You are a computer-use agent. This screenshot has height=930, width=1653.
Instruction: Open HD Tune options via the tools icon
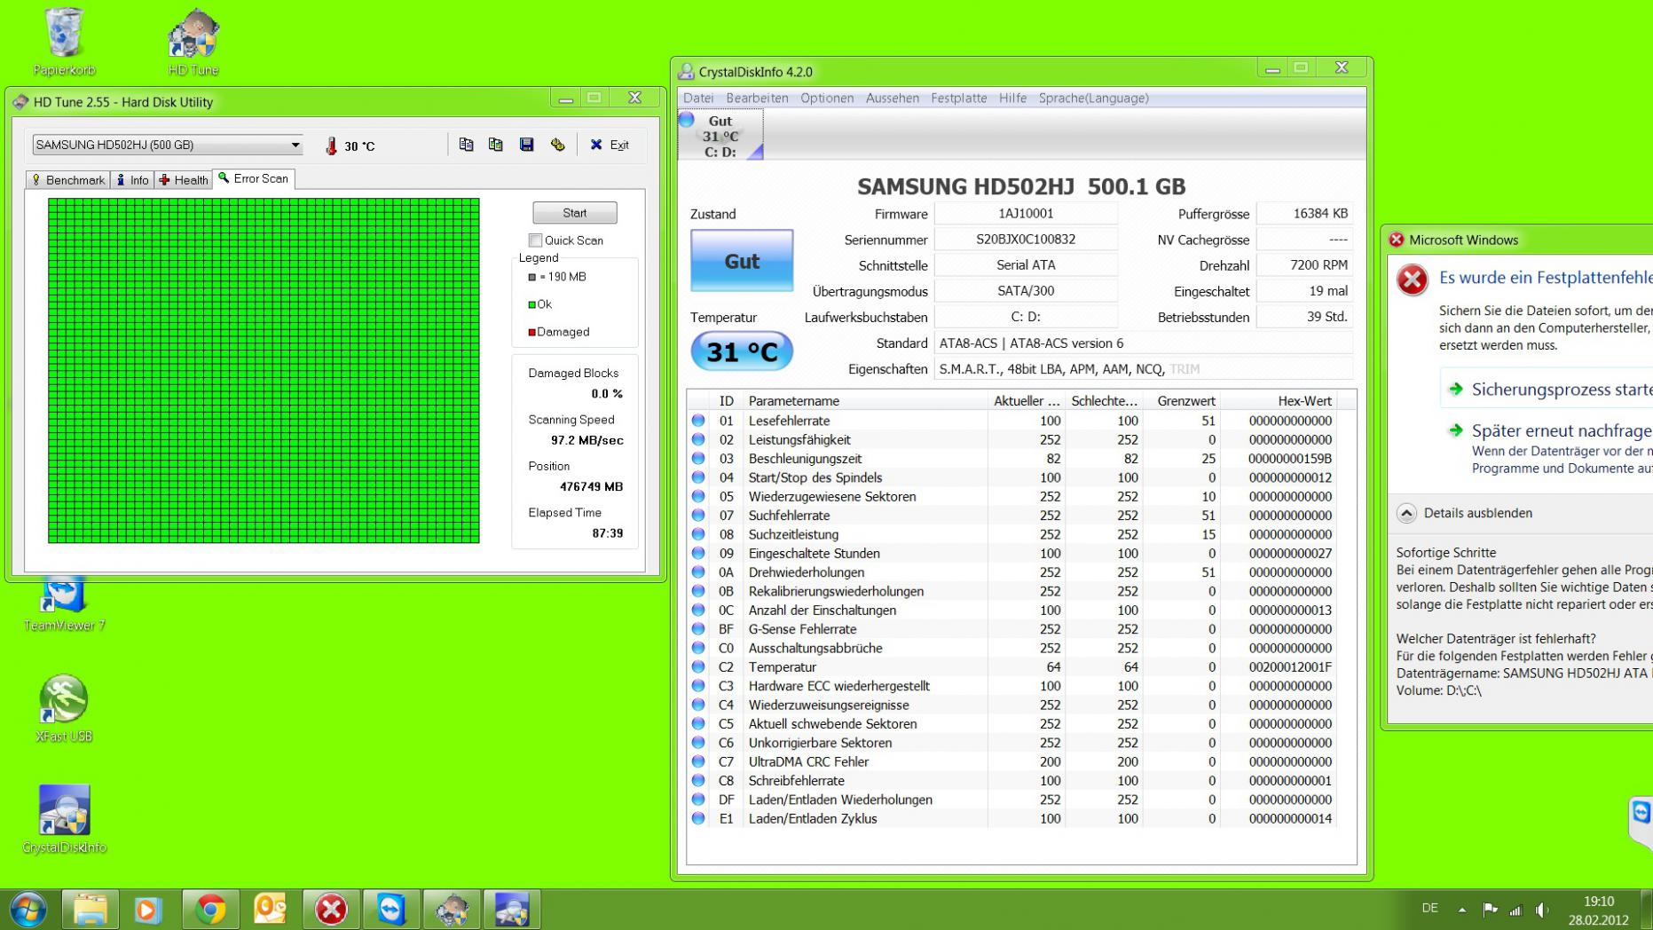(x=558, y=145)
